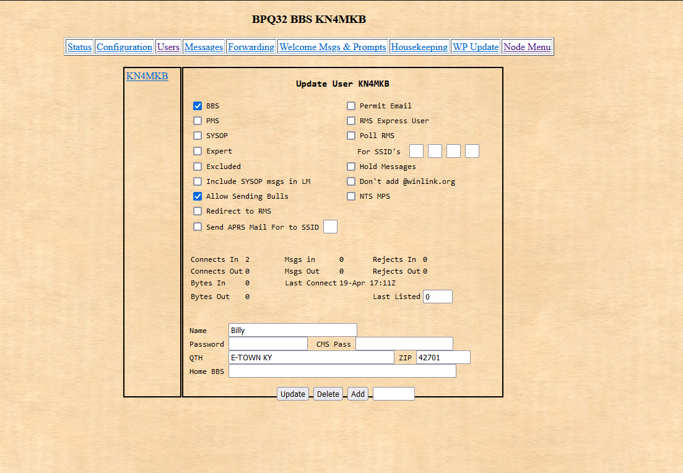Go to the Forwarding page
Viewport: 683px width, 473px height.
click(x=251, y=47)
